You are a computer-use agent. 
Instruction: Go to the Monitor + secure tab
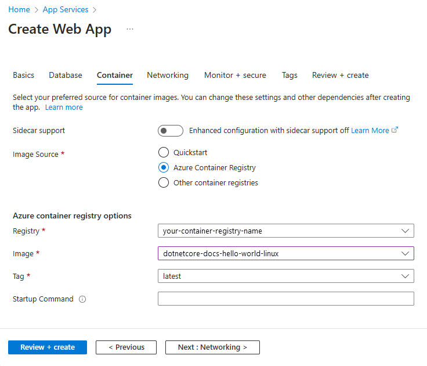(235, 75)
